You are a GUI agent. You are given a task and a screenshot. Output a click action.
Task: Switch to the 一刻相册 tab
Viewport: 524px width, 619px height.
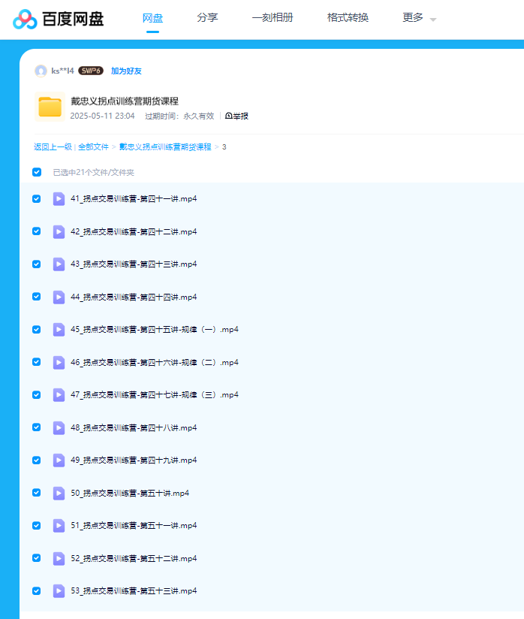273,17
